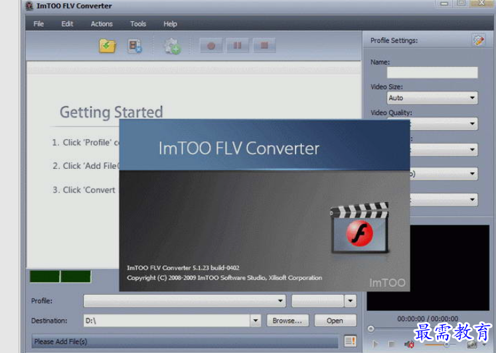The width and height of the screenshot is (496, 353).
Task: Click the 'Please Add File(s)' status bar
Action: point(185,341)
